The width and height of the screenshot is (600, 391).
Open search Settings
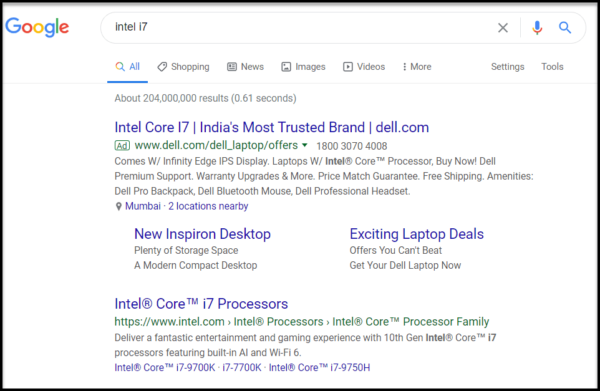click(x=508, y=67)
